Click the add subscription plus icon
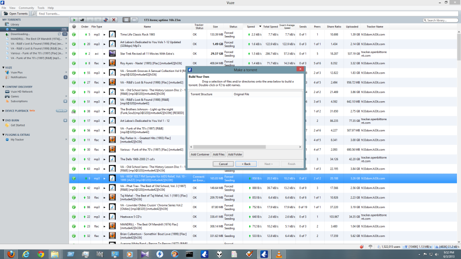This screenshot has height=259, width=461. [x=65, y=101]
